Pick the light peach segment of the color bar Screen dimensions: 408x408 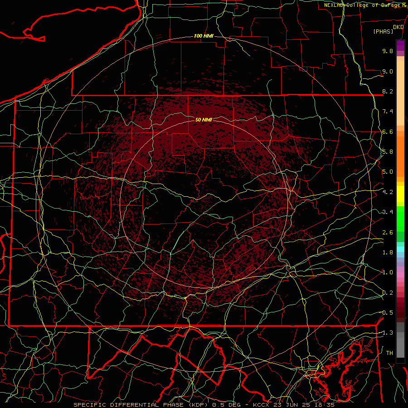click(x=400, y=93)
